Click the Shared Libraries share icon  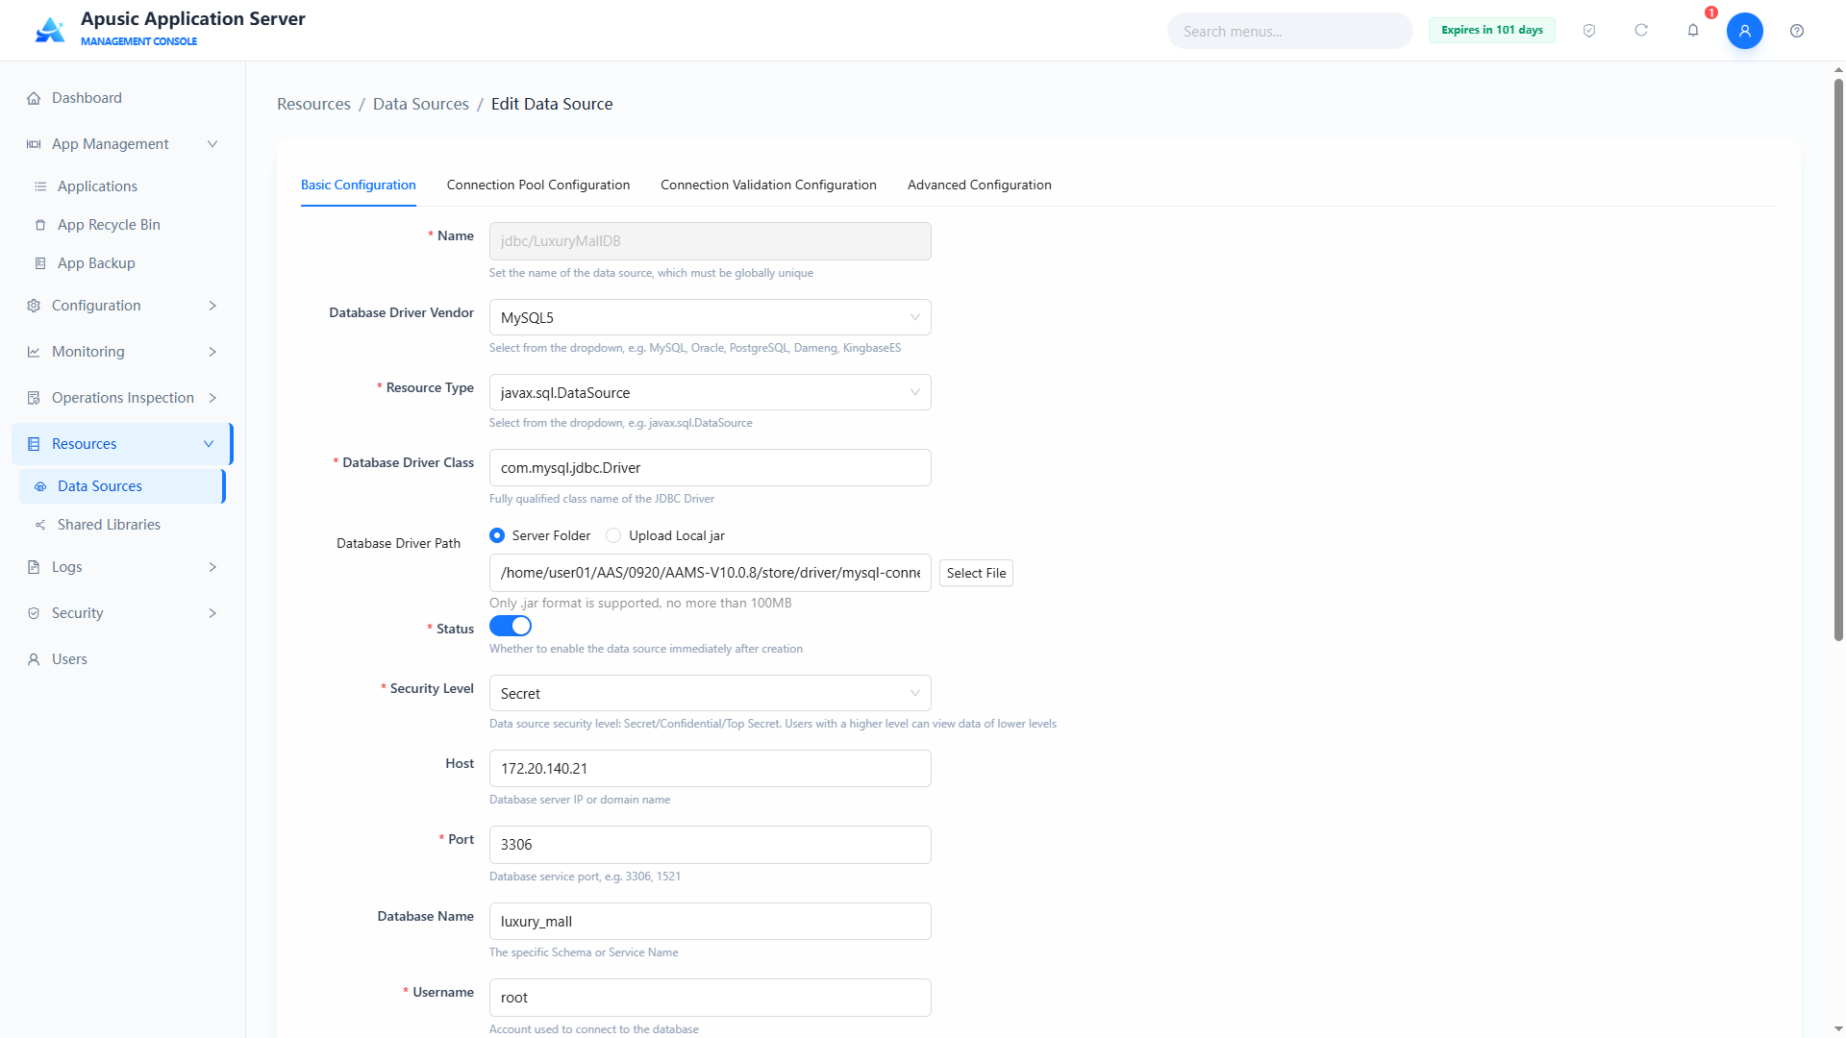(40, 525)
